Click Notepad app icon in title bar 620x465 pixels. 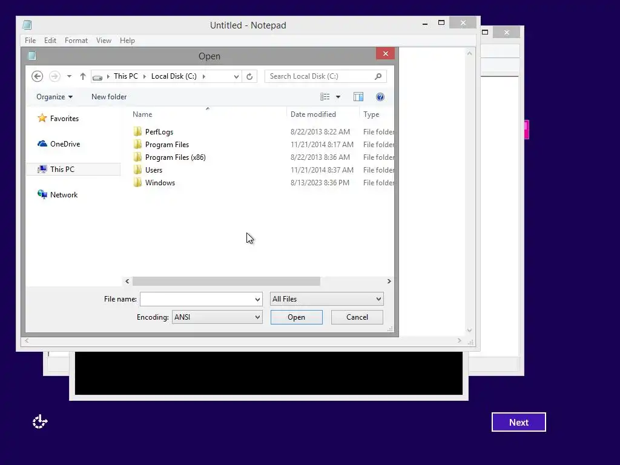27,25
